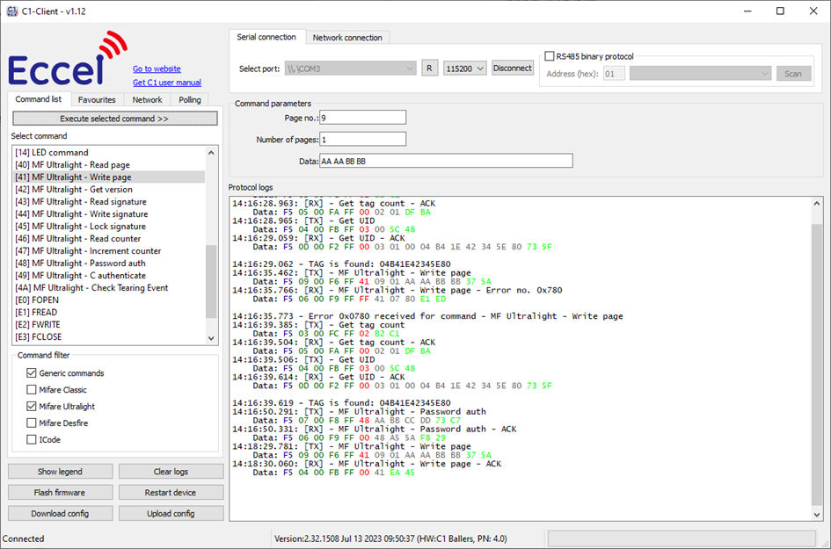Viewport: 831px width, 549px height.
Task: Open the Favourites tab
Action: click(x=97, y=100)
